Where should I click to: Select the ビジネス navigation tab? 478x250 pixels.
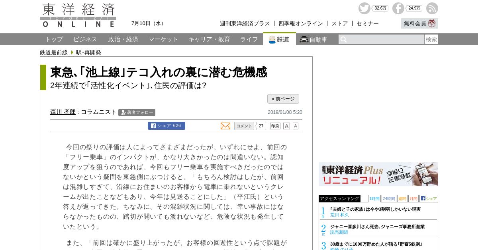tap(85, 39)
